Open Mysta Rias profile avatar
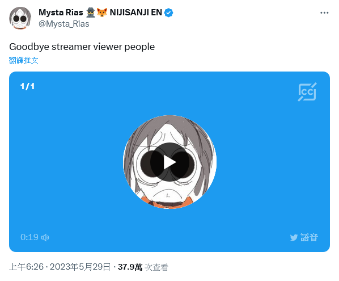This screenshot has width=339, height=281. point(20,18)
